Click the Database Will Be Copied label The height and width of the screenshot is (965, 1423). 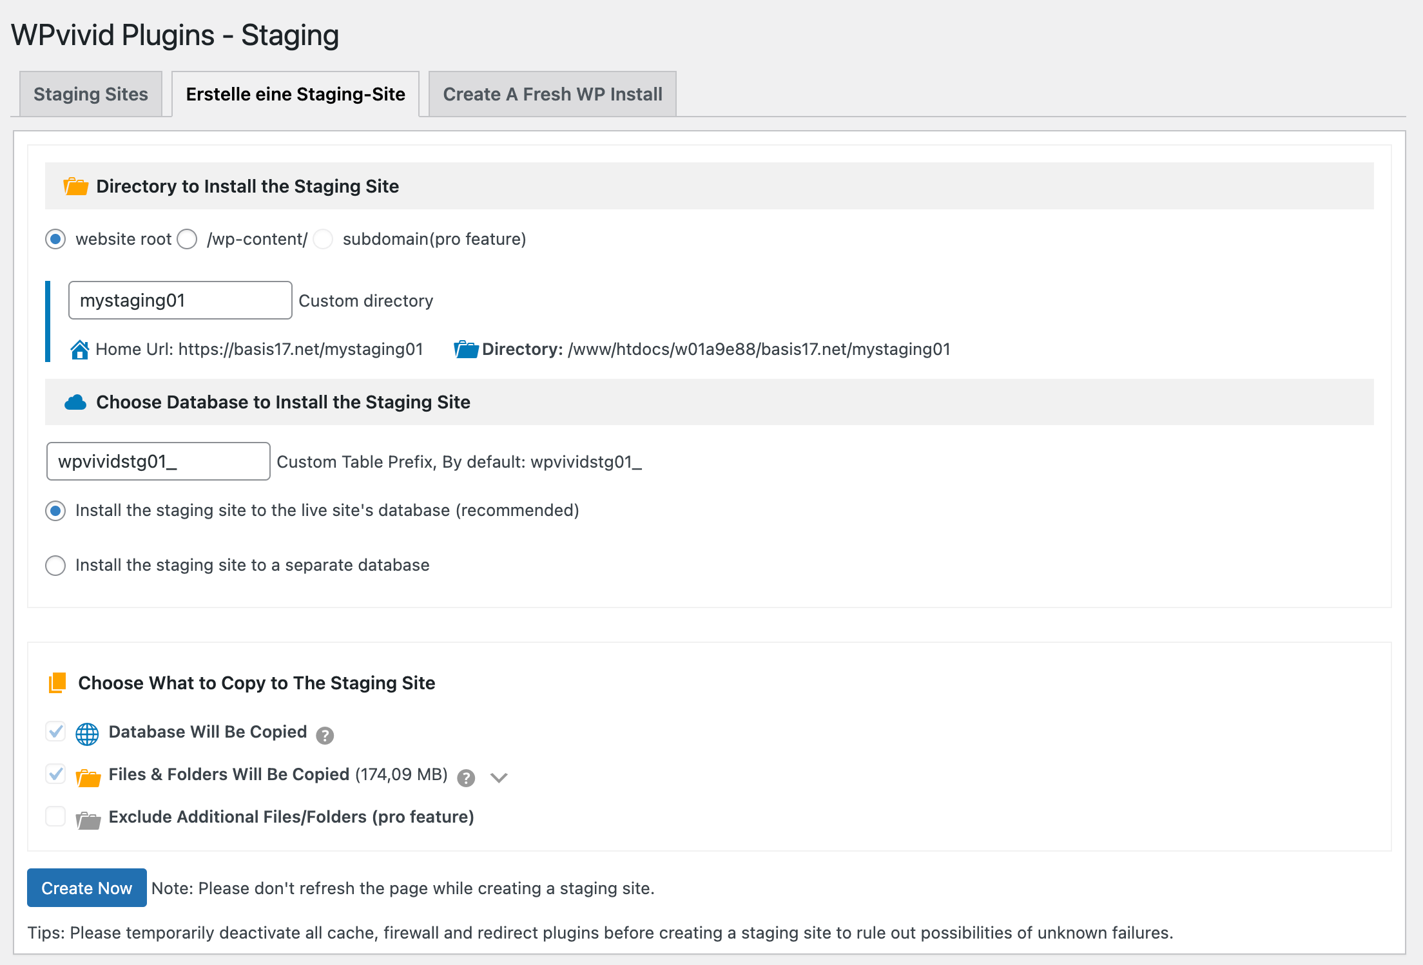pos(208,732)
